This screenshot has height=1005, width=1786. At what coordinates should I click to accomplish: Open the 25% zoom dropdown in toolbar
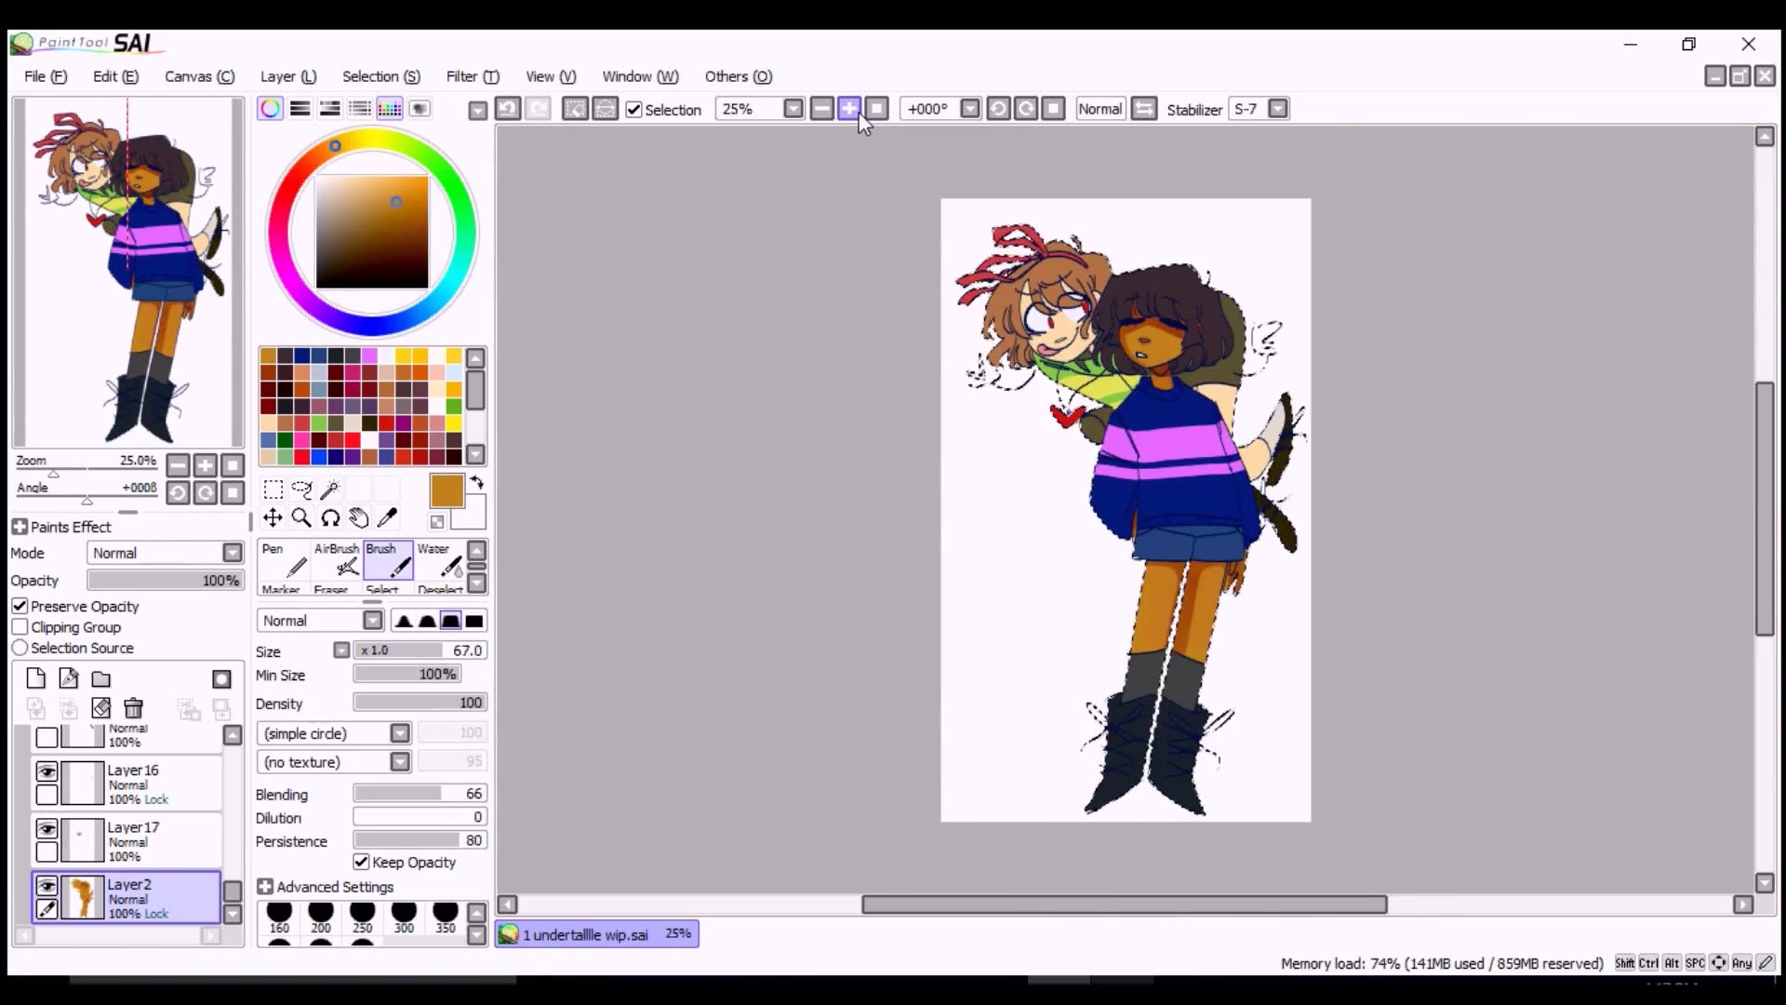tap(793, 109)
